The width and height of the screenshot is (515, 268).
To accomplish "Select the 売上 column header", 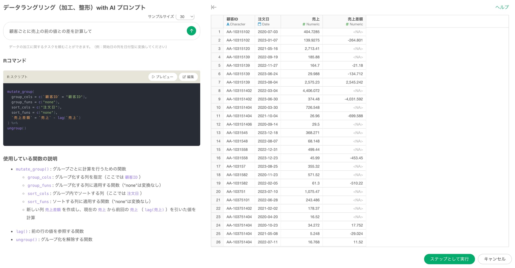I will coord(302,21).
